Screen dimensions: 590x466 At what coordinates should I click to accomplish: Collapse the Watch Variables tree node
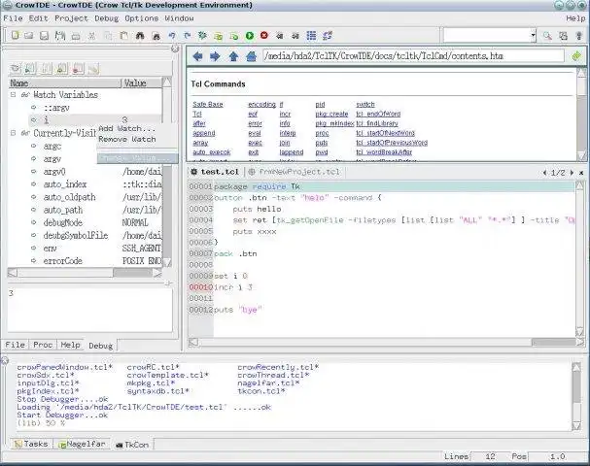click(13, 95)
